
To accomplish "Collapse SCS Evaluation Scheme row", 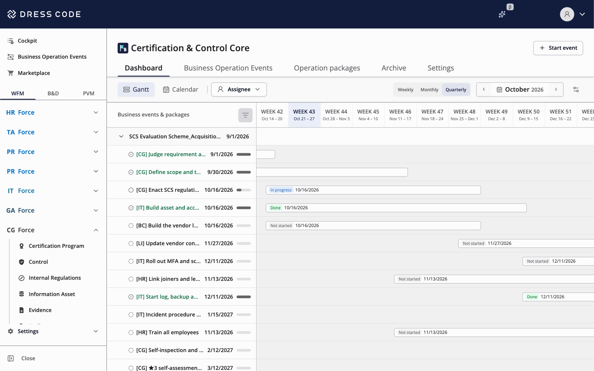I will [121, 137].
